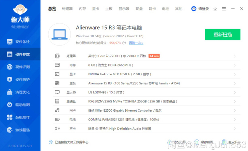Click the 处理器 CPU chip icon

(x=57, y=56)
